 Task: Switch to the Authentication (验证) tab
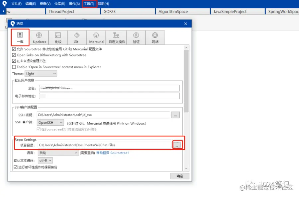pos(136,37)
